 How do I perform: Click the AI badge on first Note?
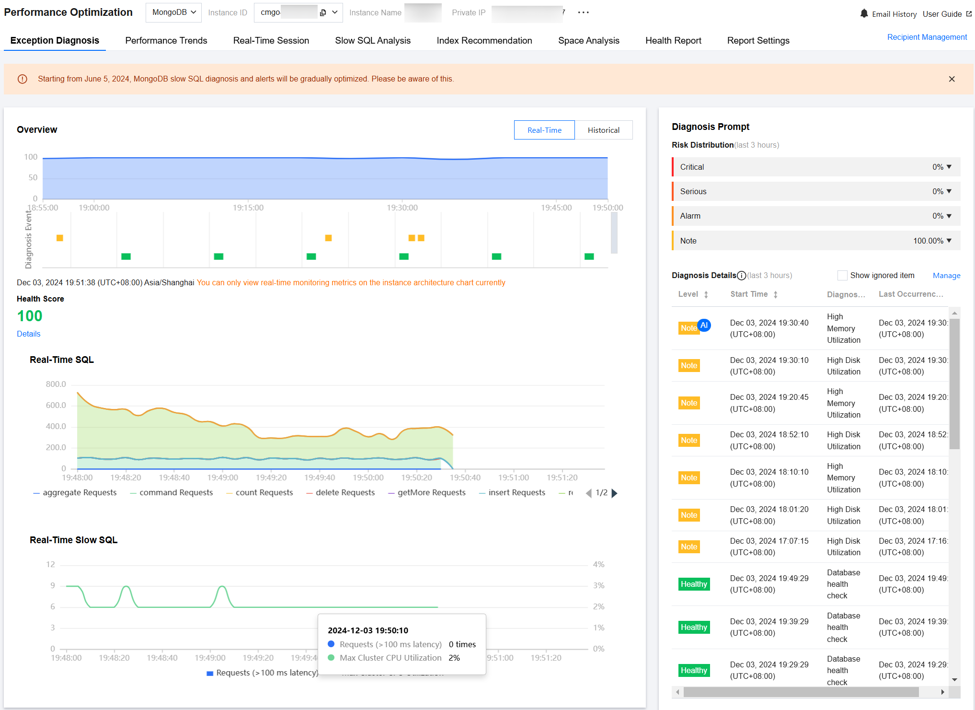(704, 325)
